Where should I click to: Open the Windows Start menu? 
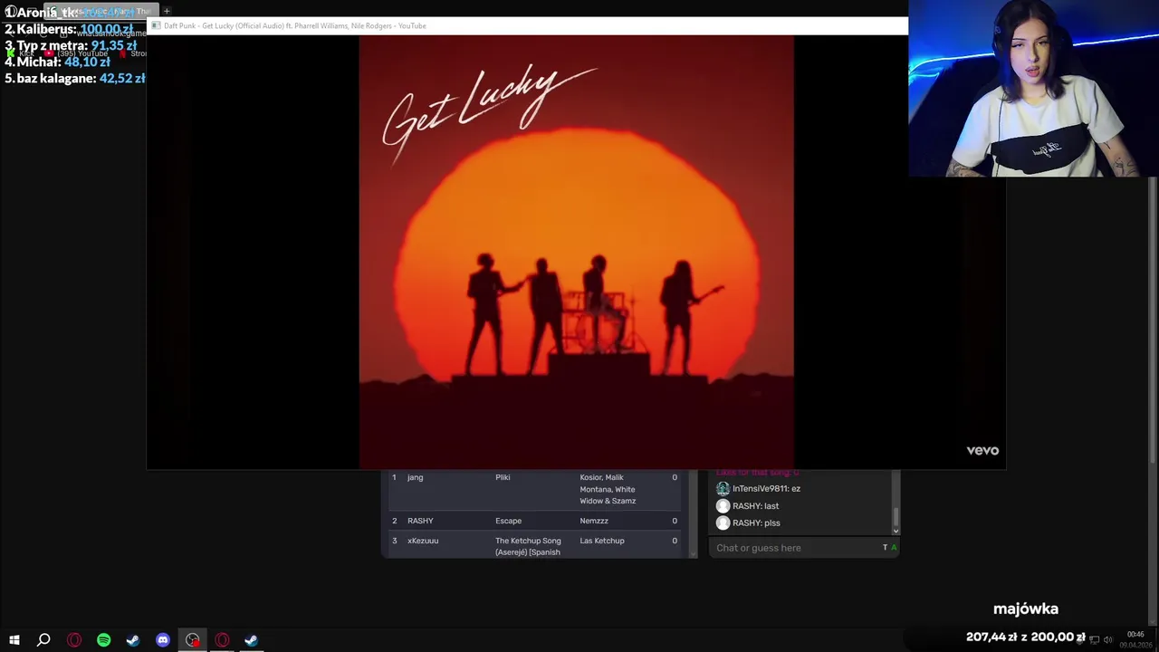(x=14, y=640)
